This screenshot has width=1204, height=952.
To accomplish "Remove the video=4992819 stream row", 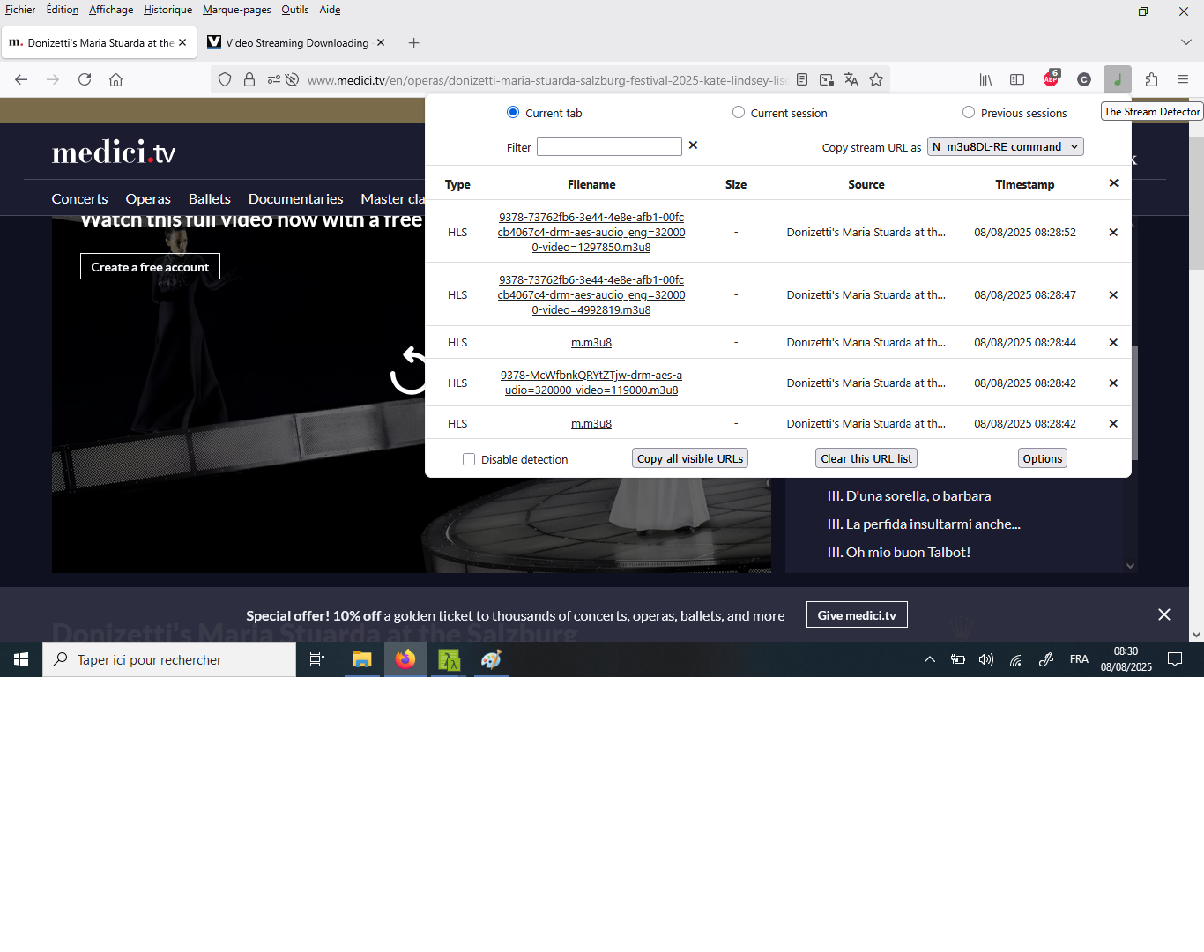I will [x=1113, y=294].
